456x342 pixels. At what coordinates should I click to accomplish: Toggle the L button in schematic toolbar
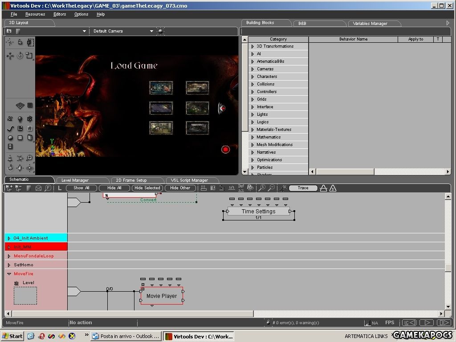(60, 188)
